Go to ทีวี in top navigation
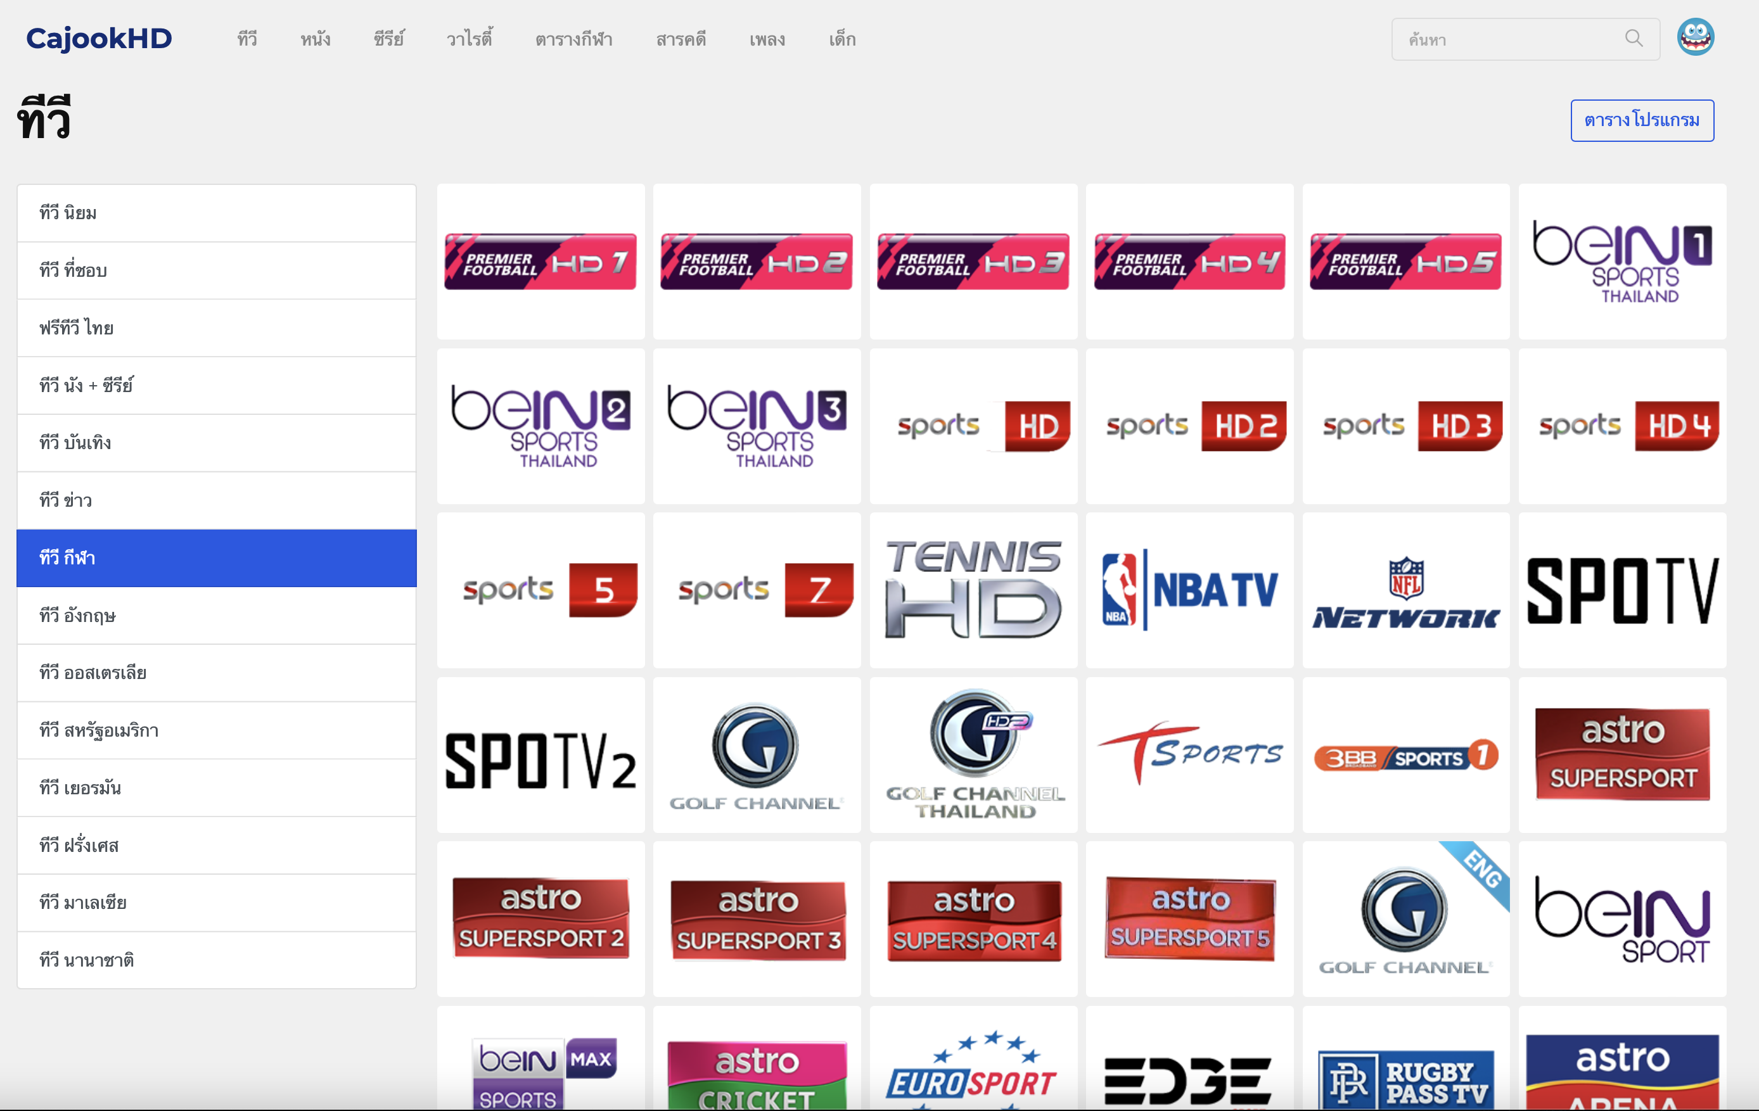This screenshot has width=1759, height=1111. coord(247,39)
